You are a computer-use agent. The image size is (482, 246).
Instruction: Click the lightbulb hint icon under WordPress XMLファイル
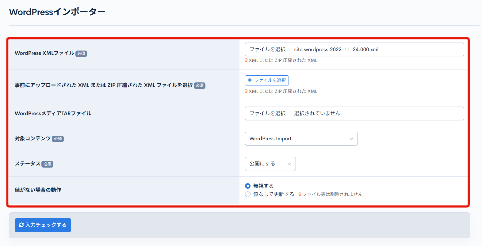[246, 60]
